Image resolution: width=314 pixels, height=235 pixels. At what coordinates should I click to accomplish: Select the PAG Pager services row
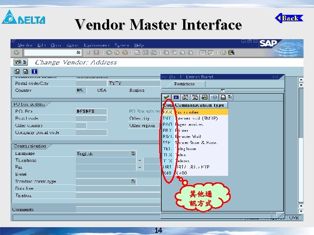pos(195,124)
